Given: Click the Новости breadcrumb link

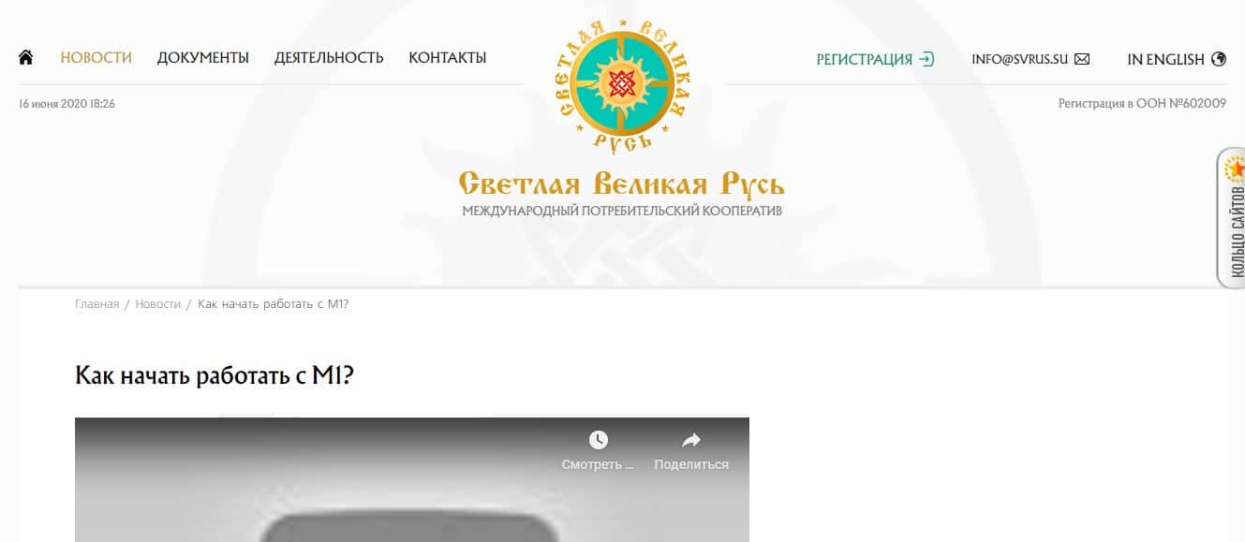Looking at the screenshot, I should (157, 304).
